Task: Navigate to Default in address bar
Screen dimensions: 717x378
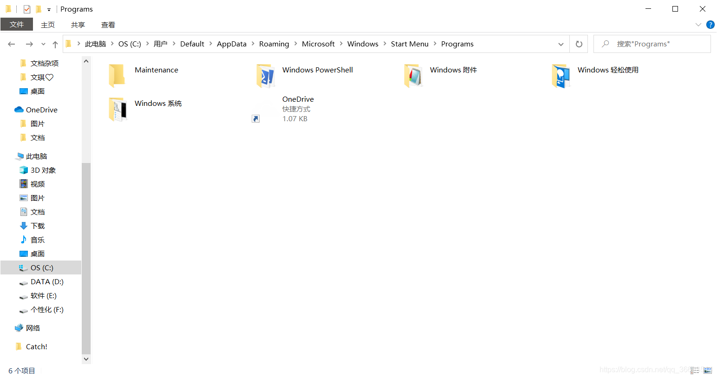Action: (x=192, y=44)
